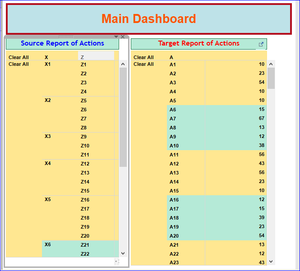Select the A13 row label
This screenshot has width=300, height=271.
[174, 173]
